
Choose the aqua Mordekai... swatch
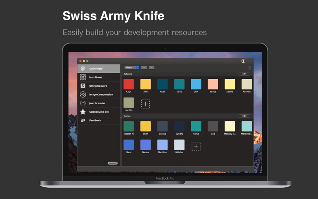pyautogui.click(x=246, y=126)
